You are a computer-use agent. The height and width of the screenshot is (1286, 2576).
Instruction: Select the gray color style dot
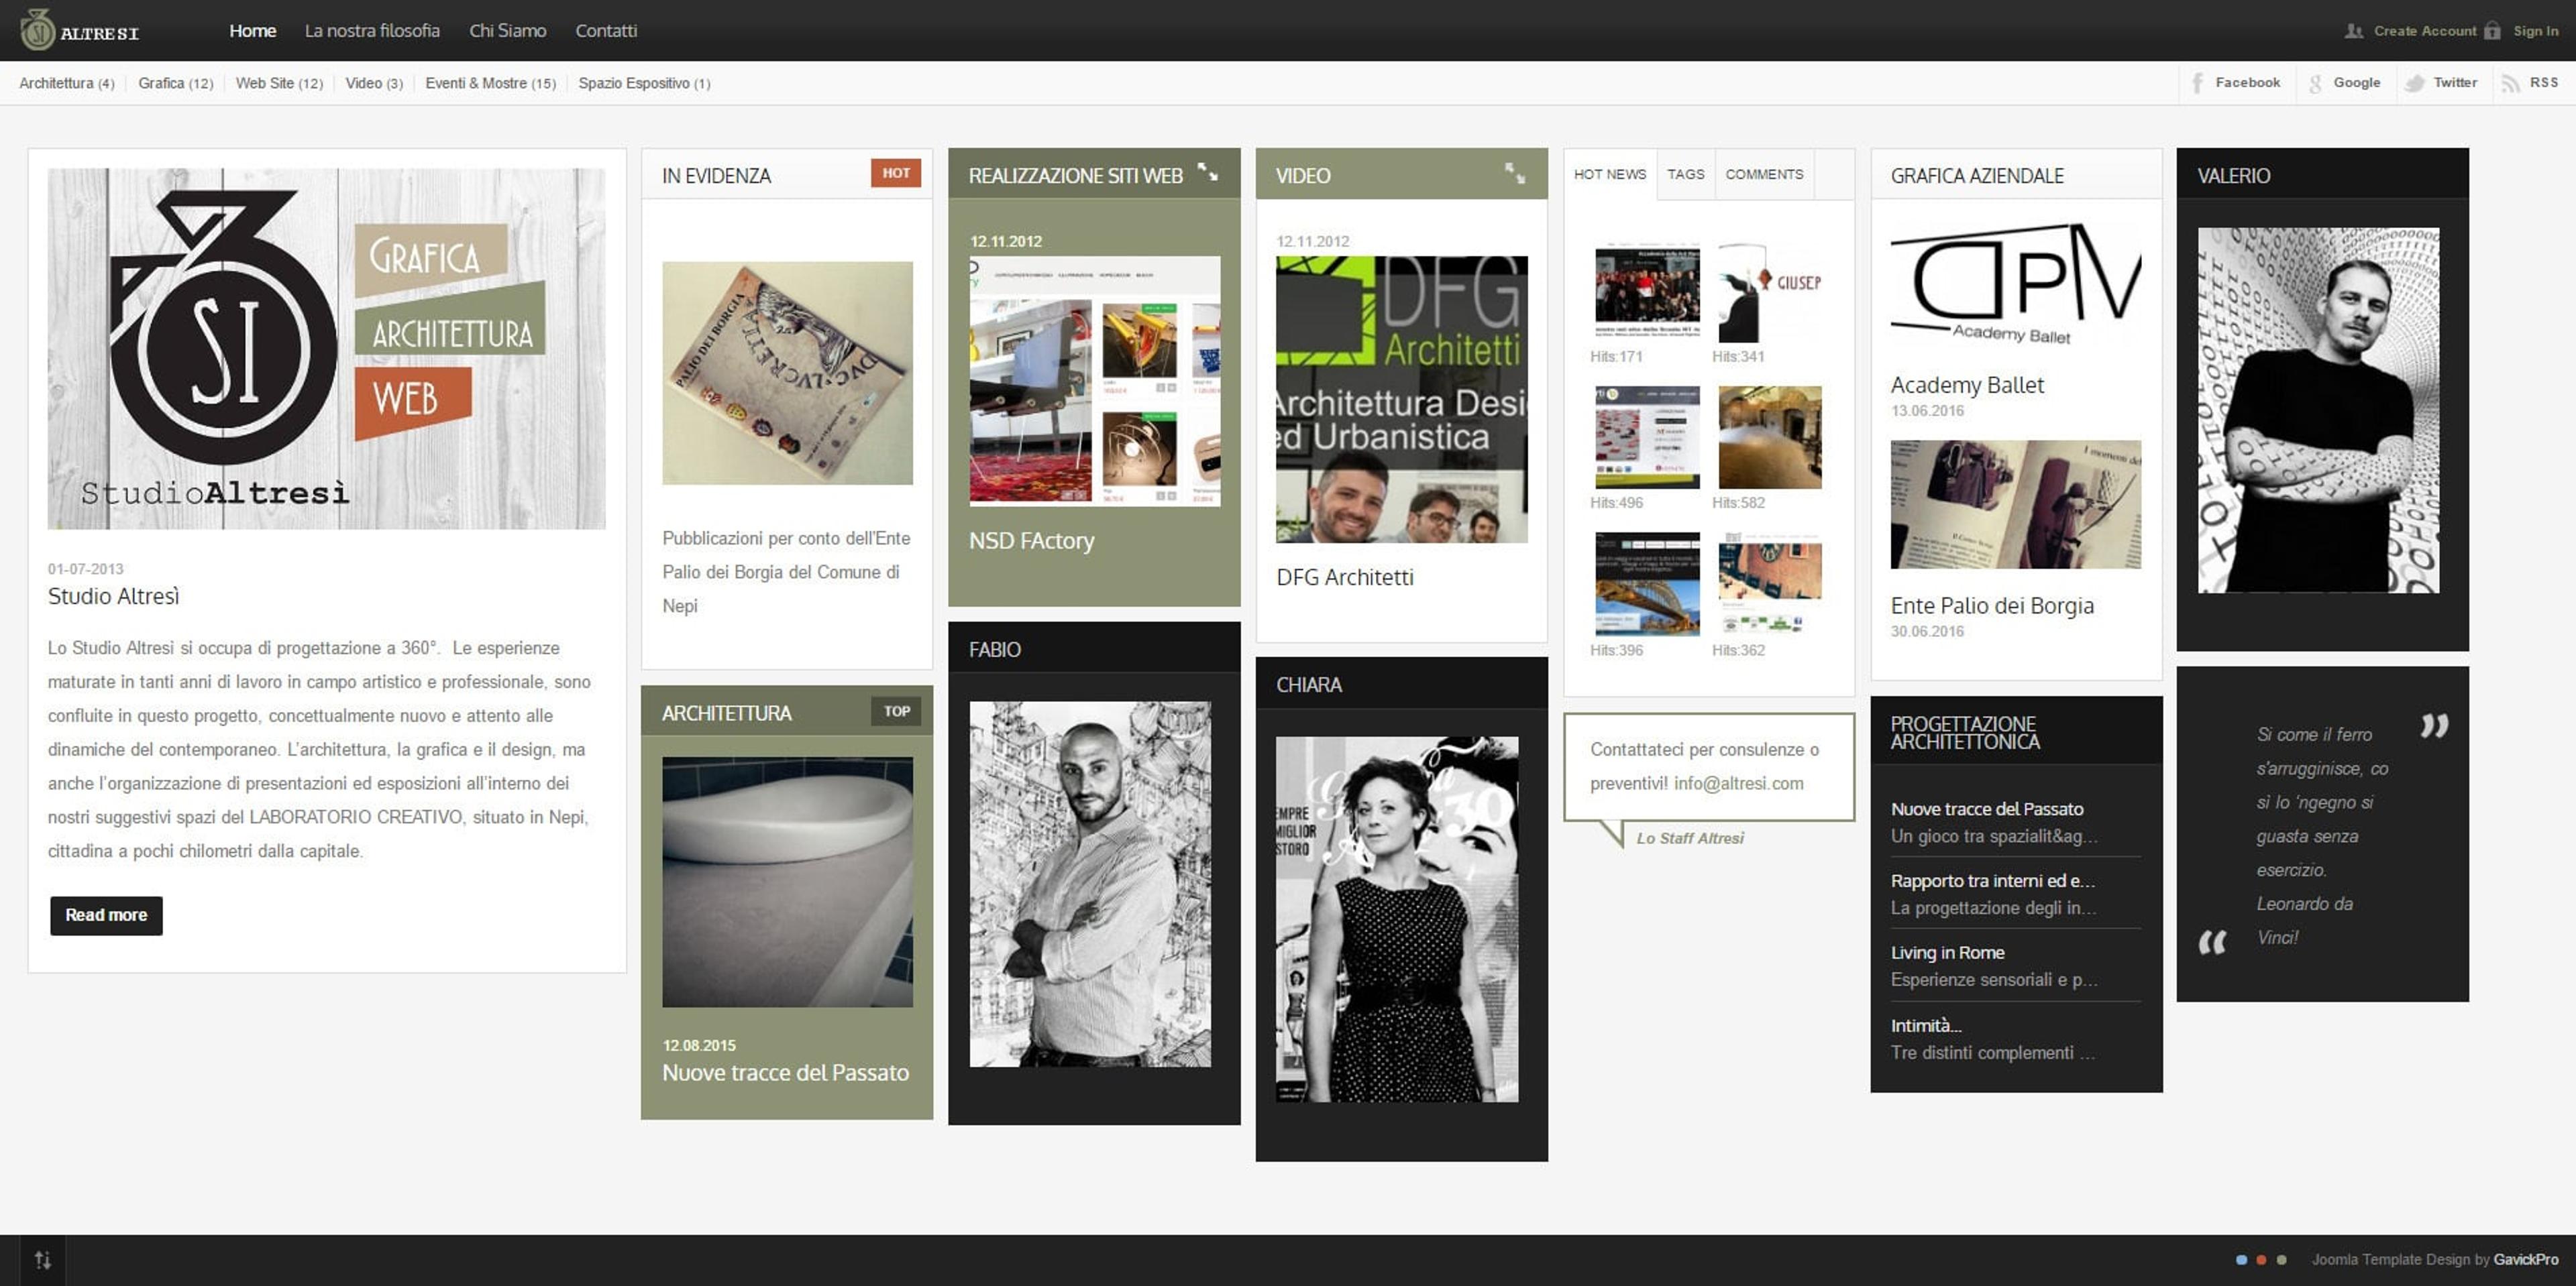pyautogui.click(x=2281, y=1260)
